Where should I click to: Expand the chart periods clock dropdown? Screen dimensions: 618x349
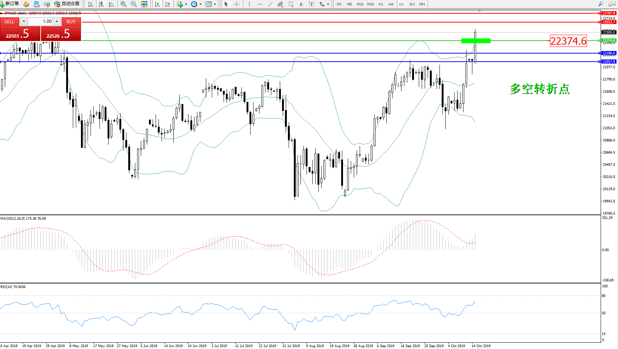[200, 4]
